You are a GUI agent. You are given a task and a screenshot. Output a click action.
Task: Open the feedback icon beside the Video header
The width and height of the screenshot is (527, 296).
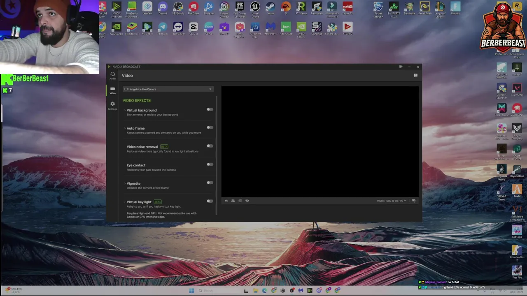coord(415,76)
